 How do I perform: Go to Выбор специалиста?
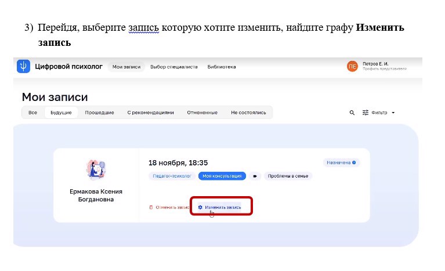pyautogui.click(x=174, y=67)
